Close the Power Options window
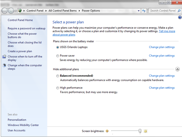 click(x=177, y=2)
